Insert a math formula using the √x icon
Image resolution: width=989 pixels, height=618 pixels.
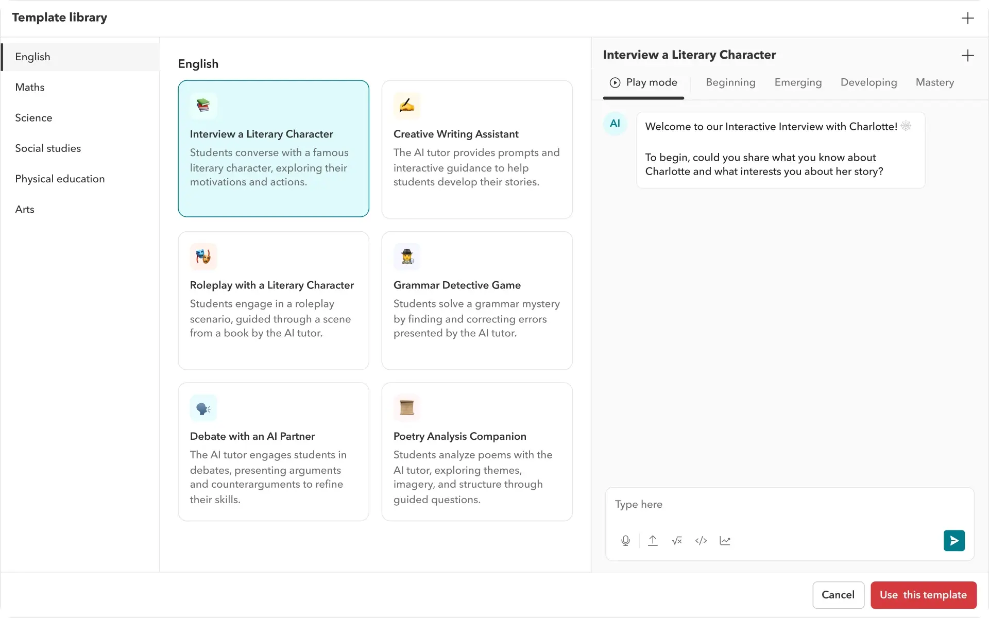pos(676,540)
